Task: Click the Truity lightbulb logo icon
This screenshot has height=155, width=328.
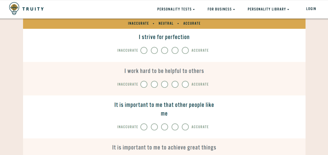Action: point(14,9)
